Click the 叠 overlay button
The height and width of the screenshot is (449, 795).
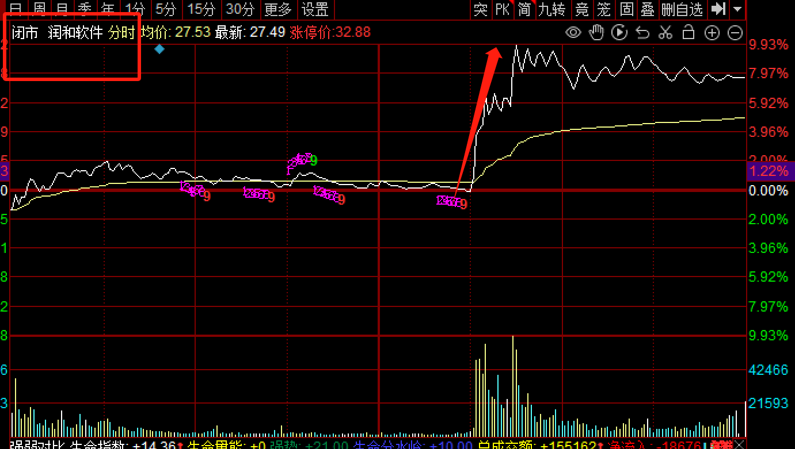648,9
